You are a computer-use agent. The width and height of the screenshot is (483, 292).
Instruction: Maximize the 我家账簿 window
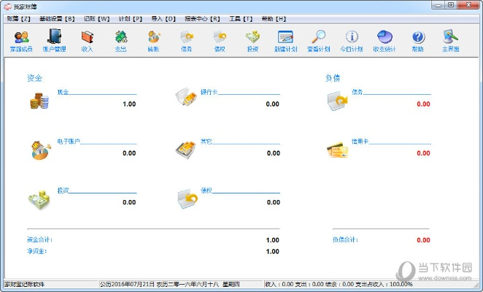pos(451,5)
